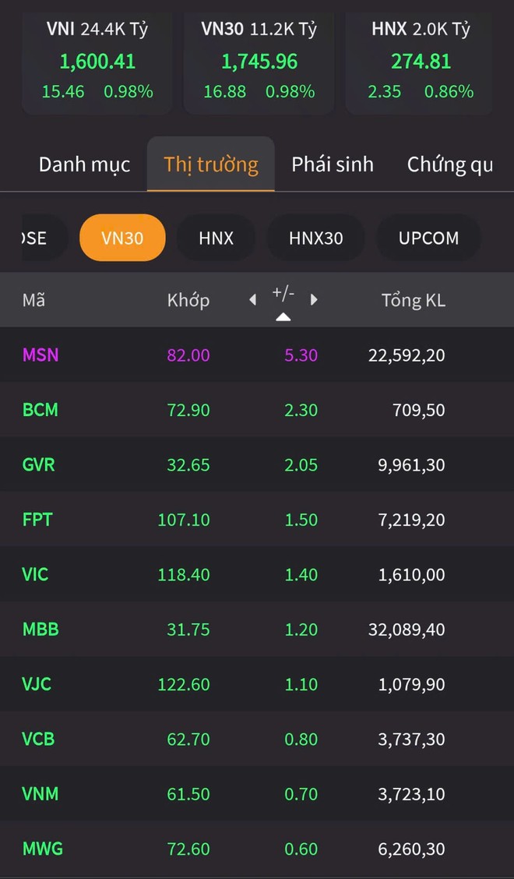Open the FPT stock row
This screenshot has height=879, width=514.
tap(257, 520)
